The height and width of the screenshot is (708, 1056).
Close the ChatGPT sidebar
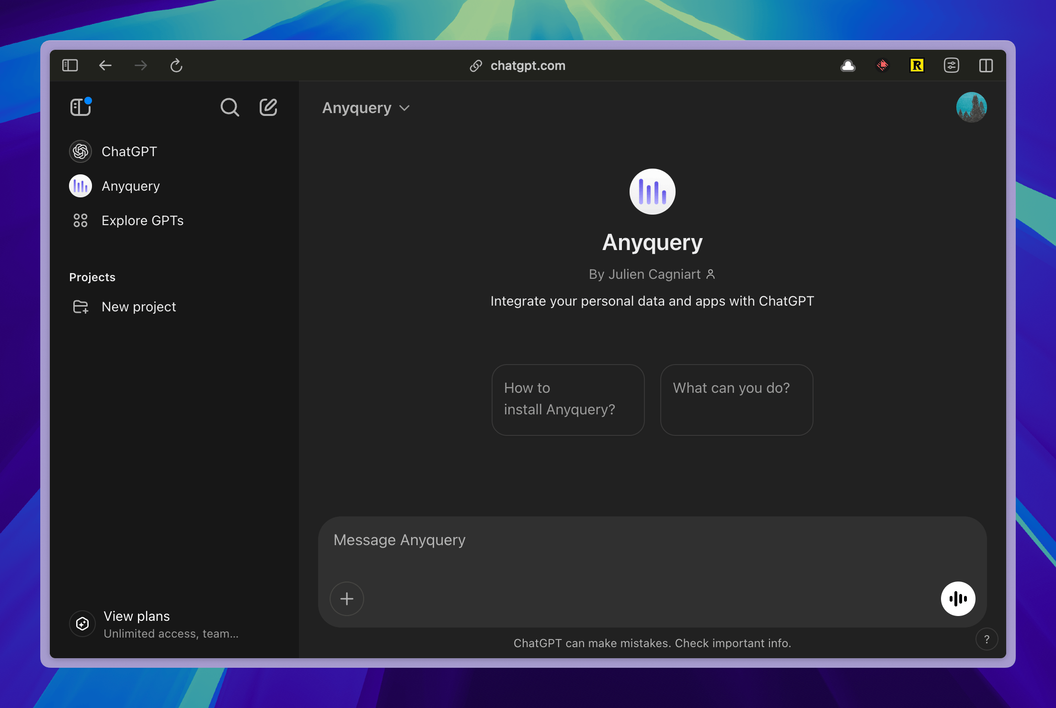pyautogui.click(x=80, y=107)
